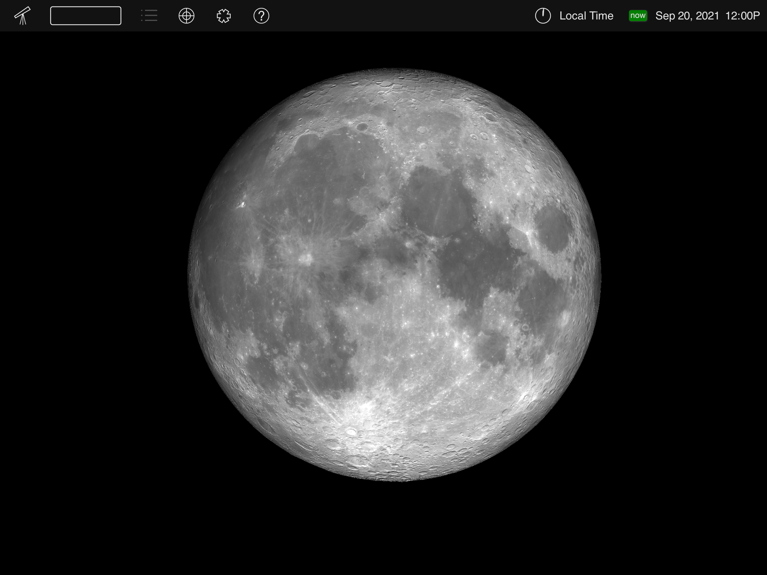
Task: Open help with the question mark icon
Action: pyautogui.click(x=261, y=16)
